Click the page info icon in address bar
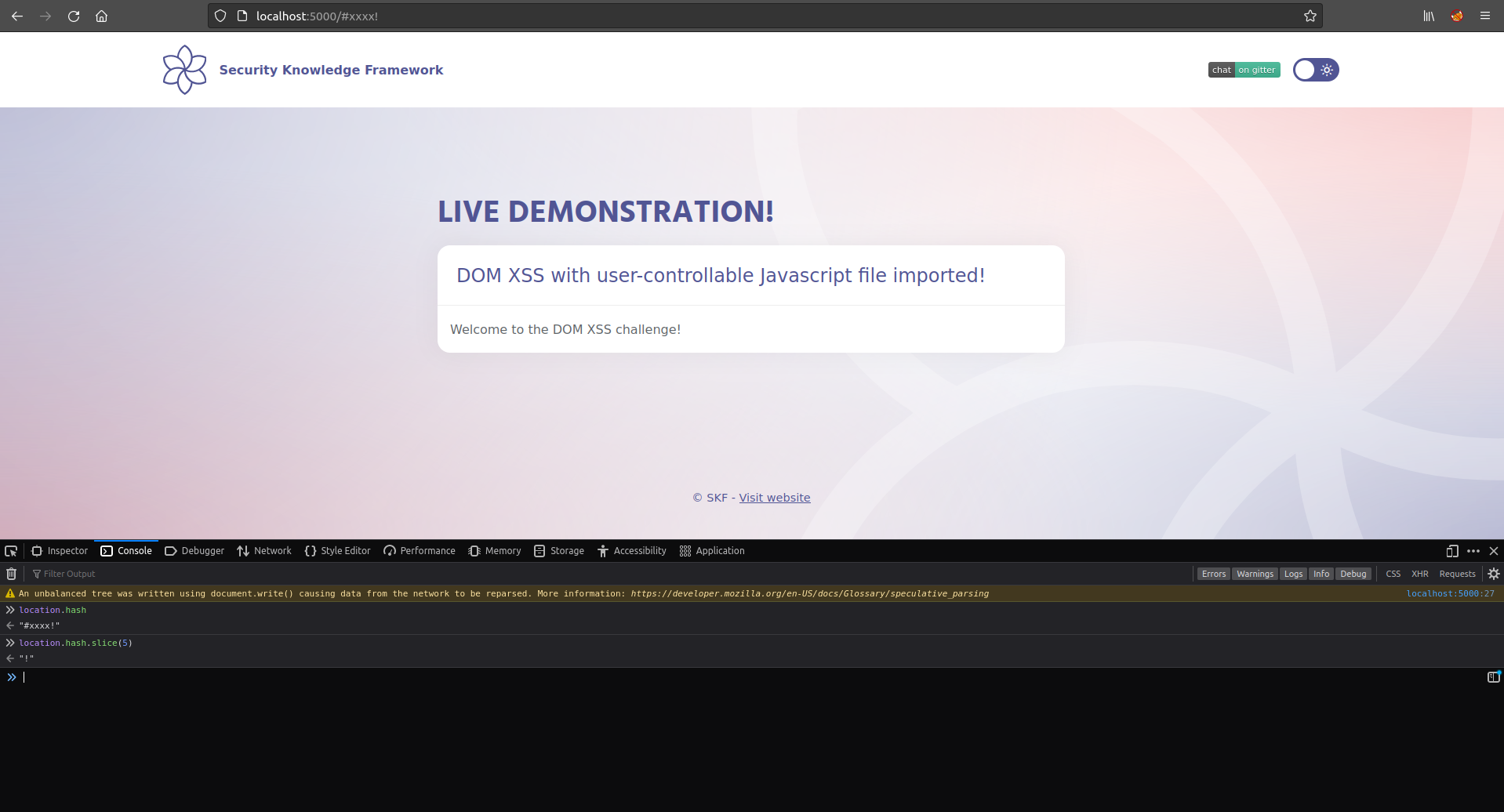 (x=242, y=16)
